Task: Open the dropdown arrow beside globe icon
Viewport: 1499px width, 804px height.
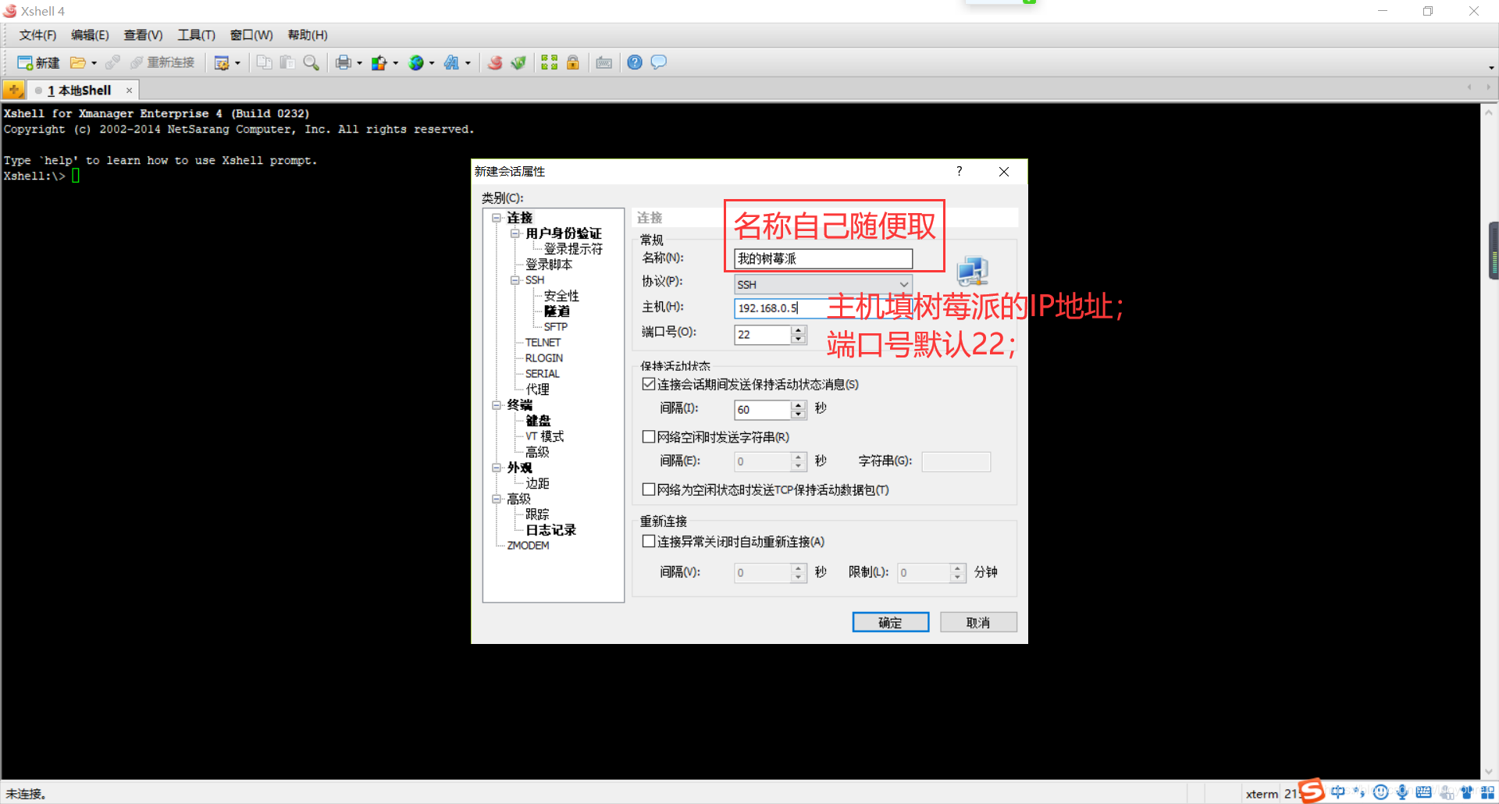Action: 432,62
